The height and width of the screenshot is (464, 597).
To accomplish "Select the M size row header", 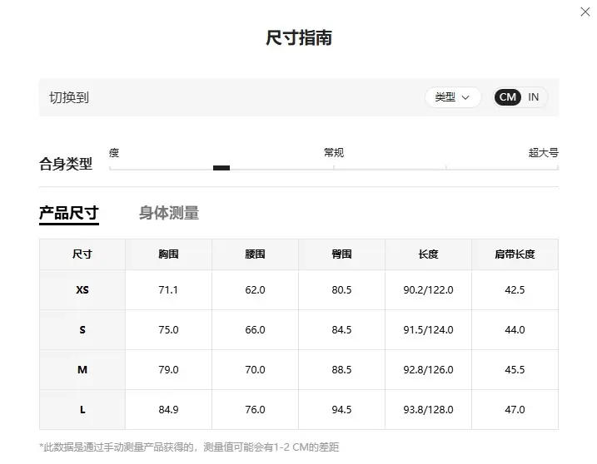I will 82,370.
